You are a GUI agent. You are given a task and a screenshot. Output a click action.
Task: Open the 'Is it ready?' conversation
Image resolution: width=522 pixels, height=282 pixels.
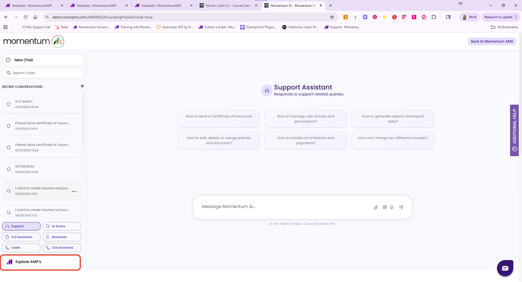pyautogui.click(x=42, y=104)
